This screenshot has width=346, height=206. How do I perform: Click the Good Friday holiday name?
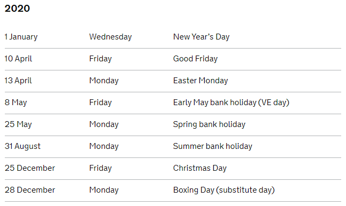tap(195, 59)
